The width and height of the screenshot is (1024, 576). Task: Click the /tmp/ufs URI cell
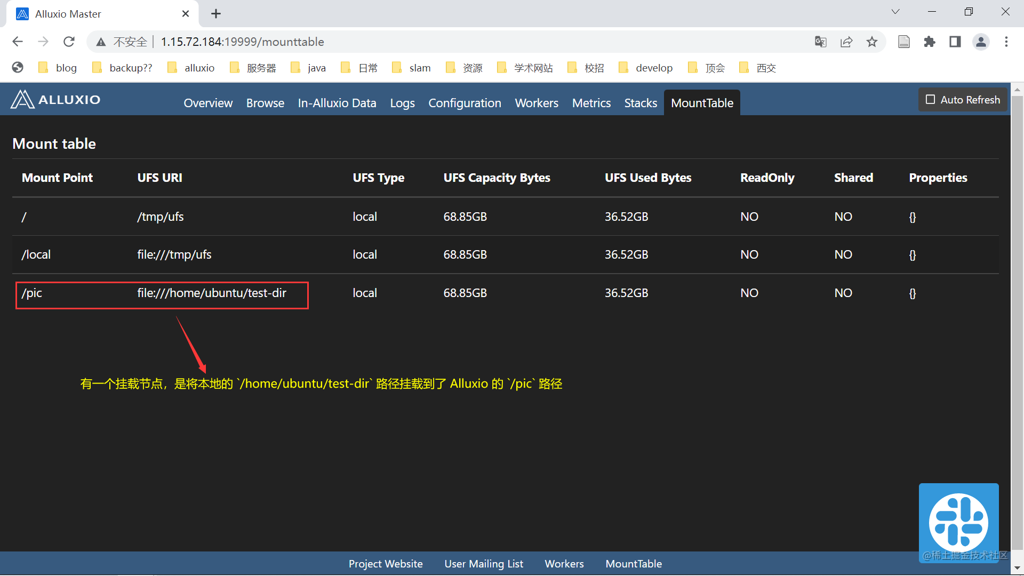161,217
